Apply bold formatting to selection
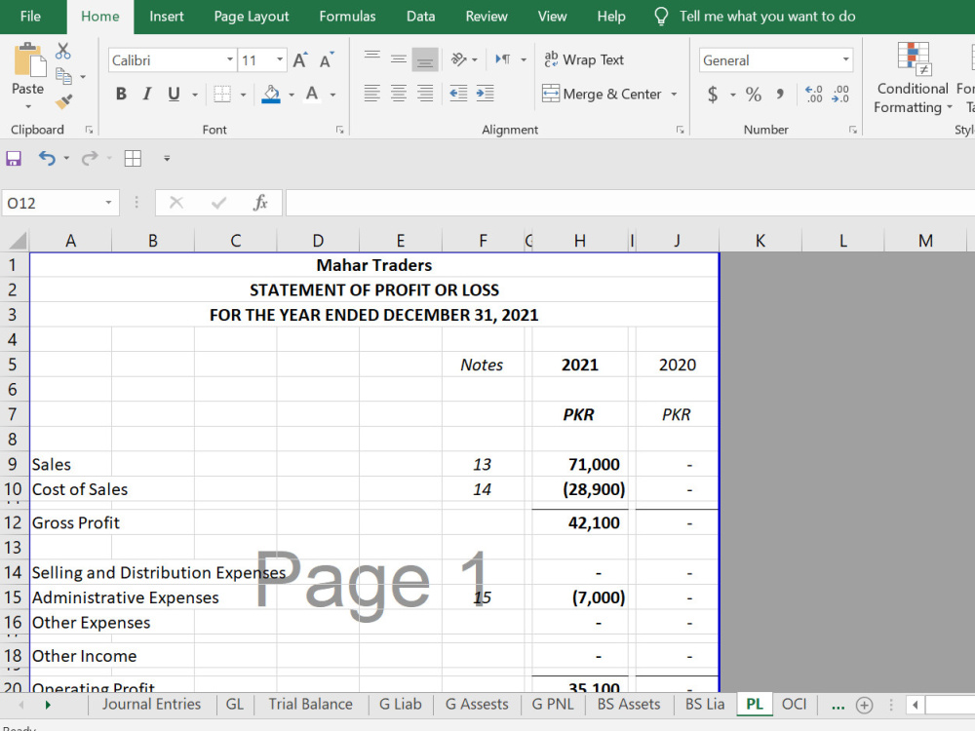Viewport: 975px width, 731px height. point(121,94)
